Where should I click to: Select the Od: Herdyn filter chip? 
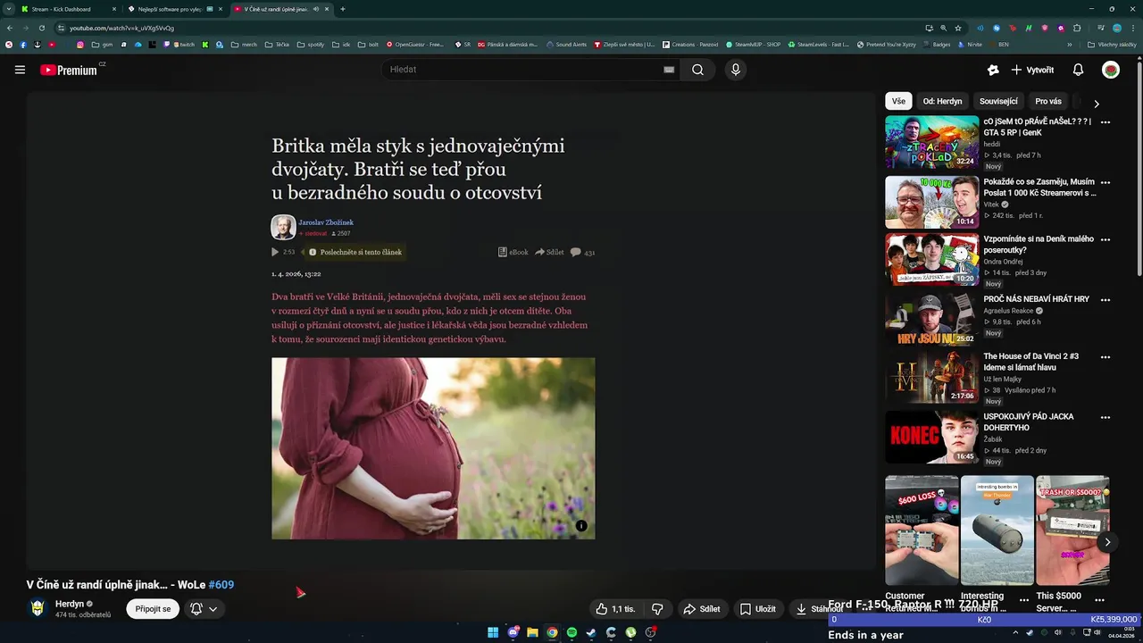[x=942, y=101]
